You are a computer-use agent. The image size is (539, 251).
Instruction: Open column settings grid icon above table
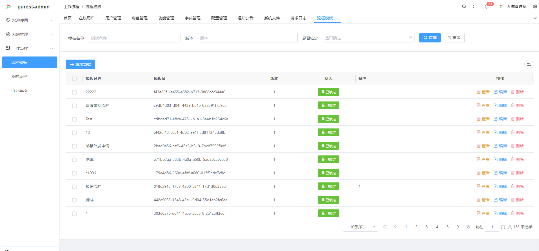tap(529, 65)
